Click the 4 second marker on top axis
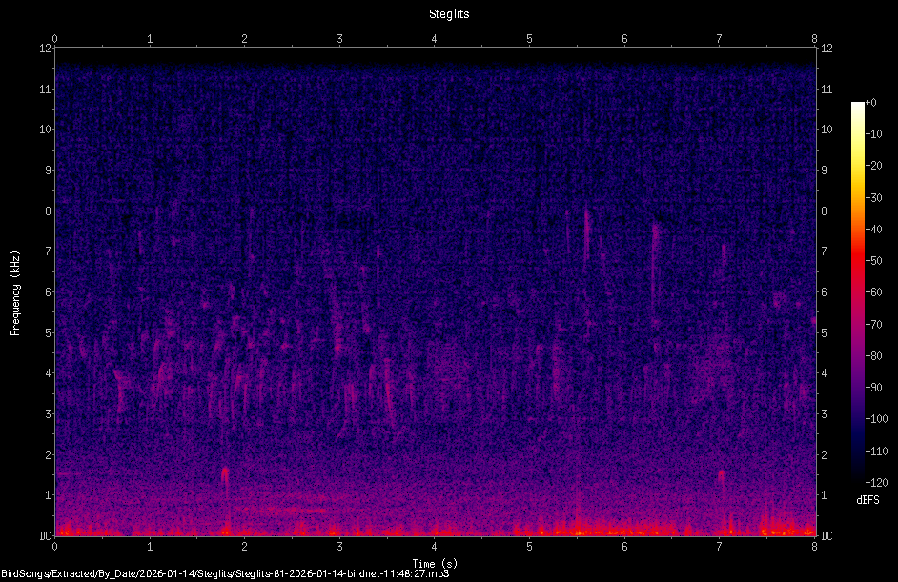898x582 pixels. tap(434, 39)
